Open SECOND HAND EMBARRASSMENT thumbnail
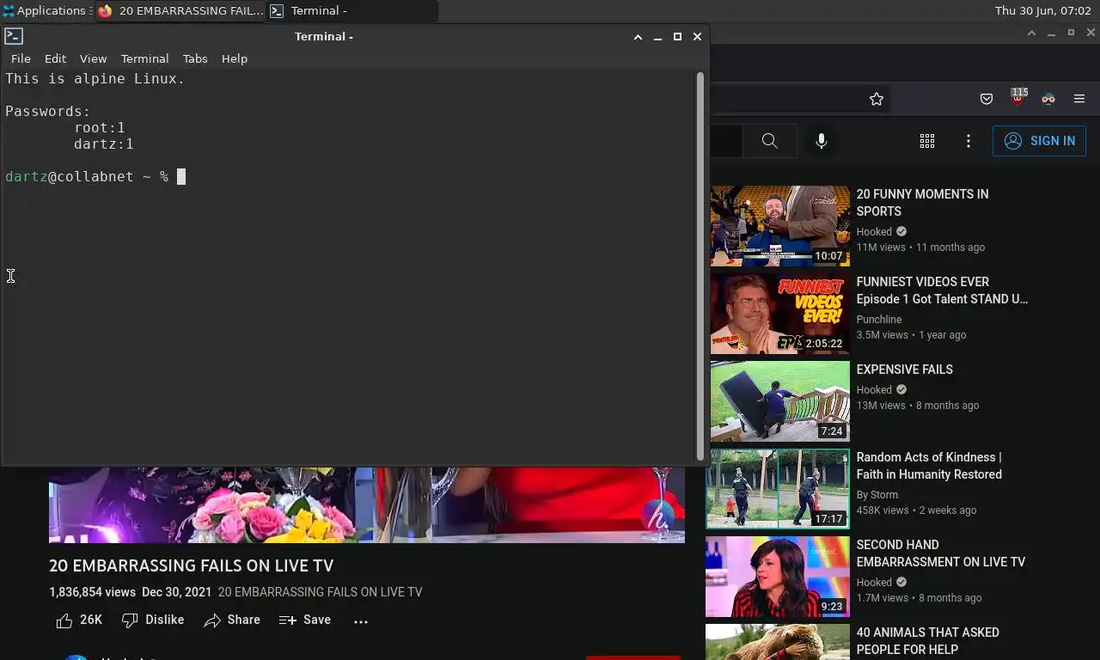This screenshot has height=660, width=1100. coord(778,577)
